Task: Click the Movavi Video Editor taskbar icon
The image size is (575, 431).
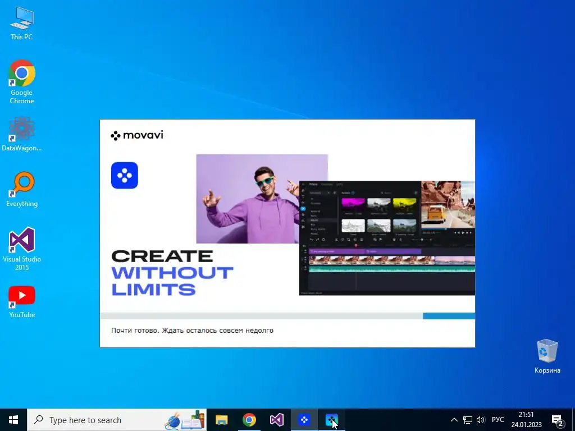Action: click(x=331, y=420)
